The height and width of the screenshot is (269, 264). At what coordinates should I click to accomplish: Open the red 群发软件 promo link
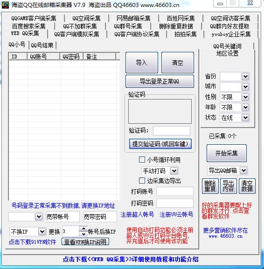[x=227, y=211]
